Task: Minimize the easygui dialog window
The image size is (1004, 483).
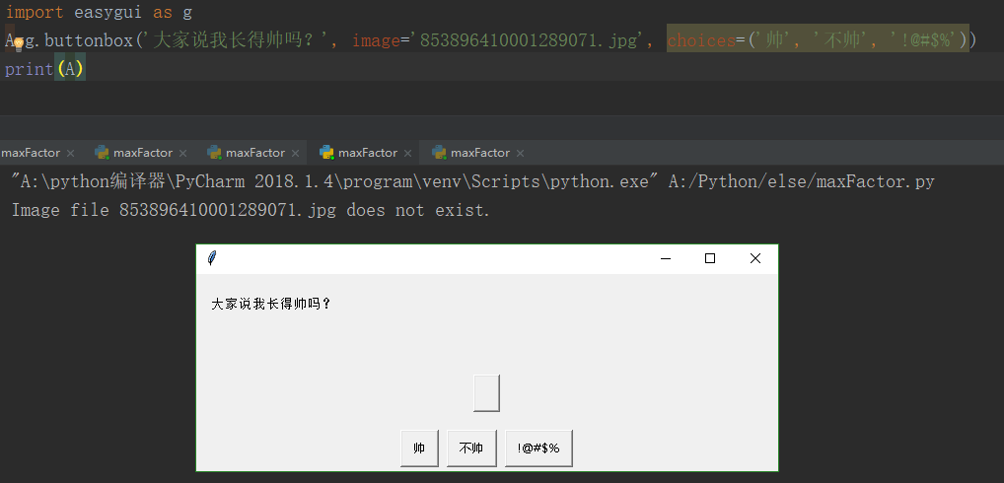Action: tap(666, 258)
